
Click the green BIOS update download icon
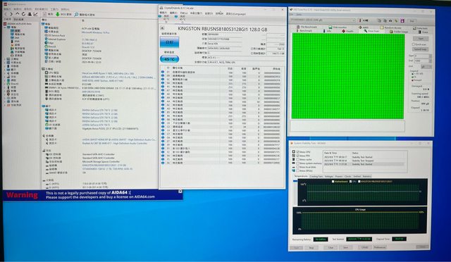[x=58, y=14]
